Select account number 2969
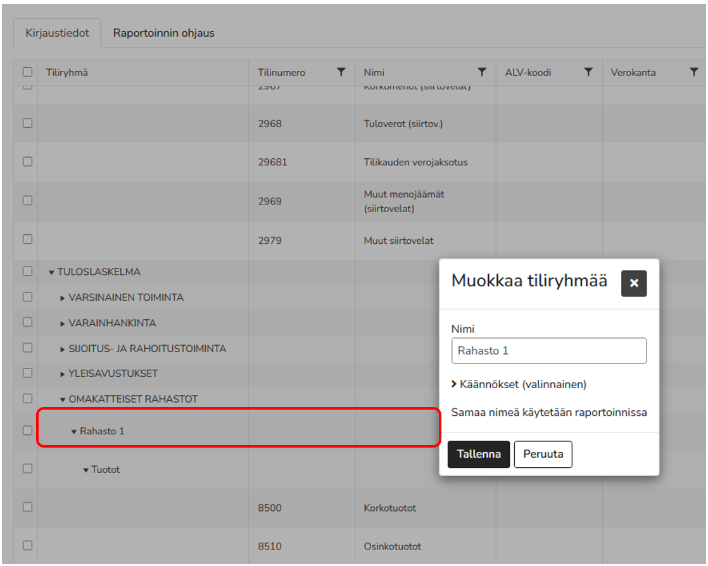Image resolution: width=708 pixels, height=566 pixels. click(270, 201)
